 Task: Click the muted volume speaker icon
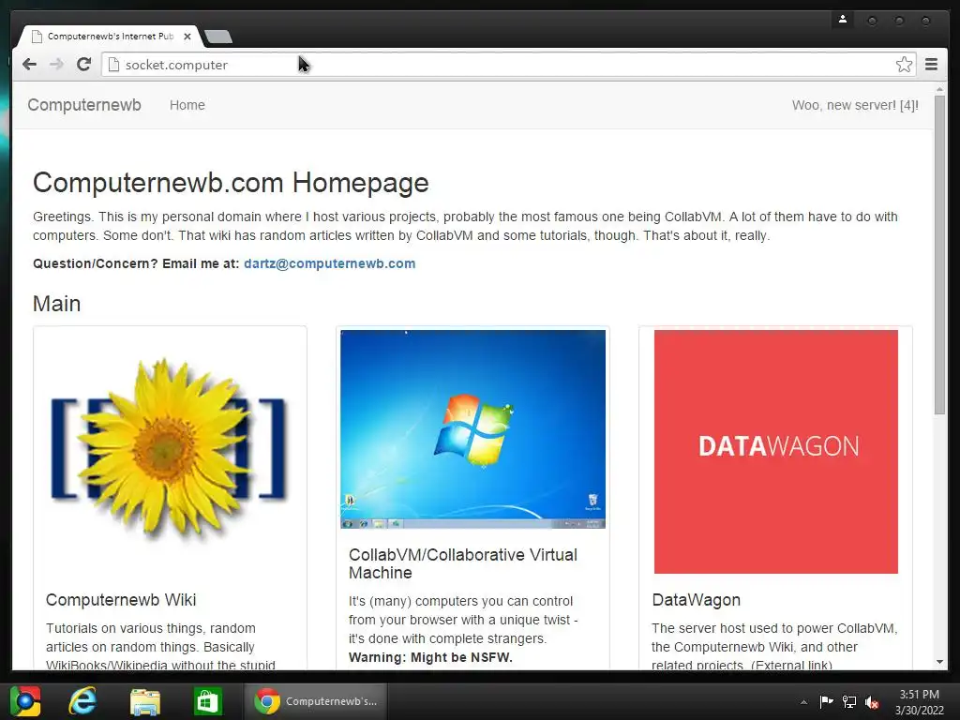872,702
